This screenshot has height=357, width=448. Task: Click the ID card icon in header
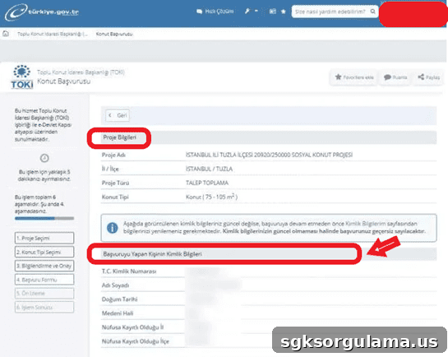[x=273, y=12]
